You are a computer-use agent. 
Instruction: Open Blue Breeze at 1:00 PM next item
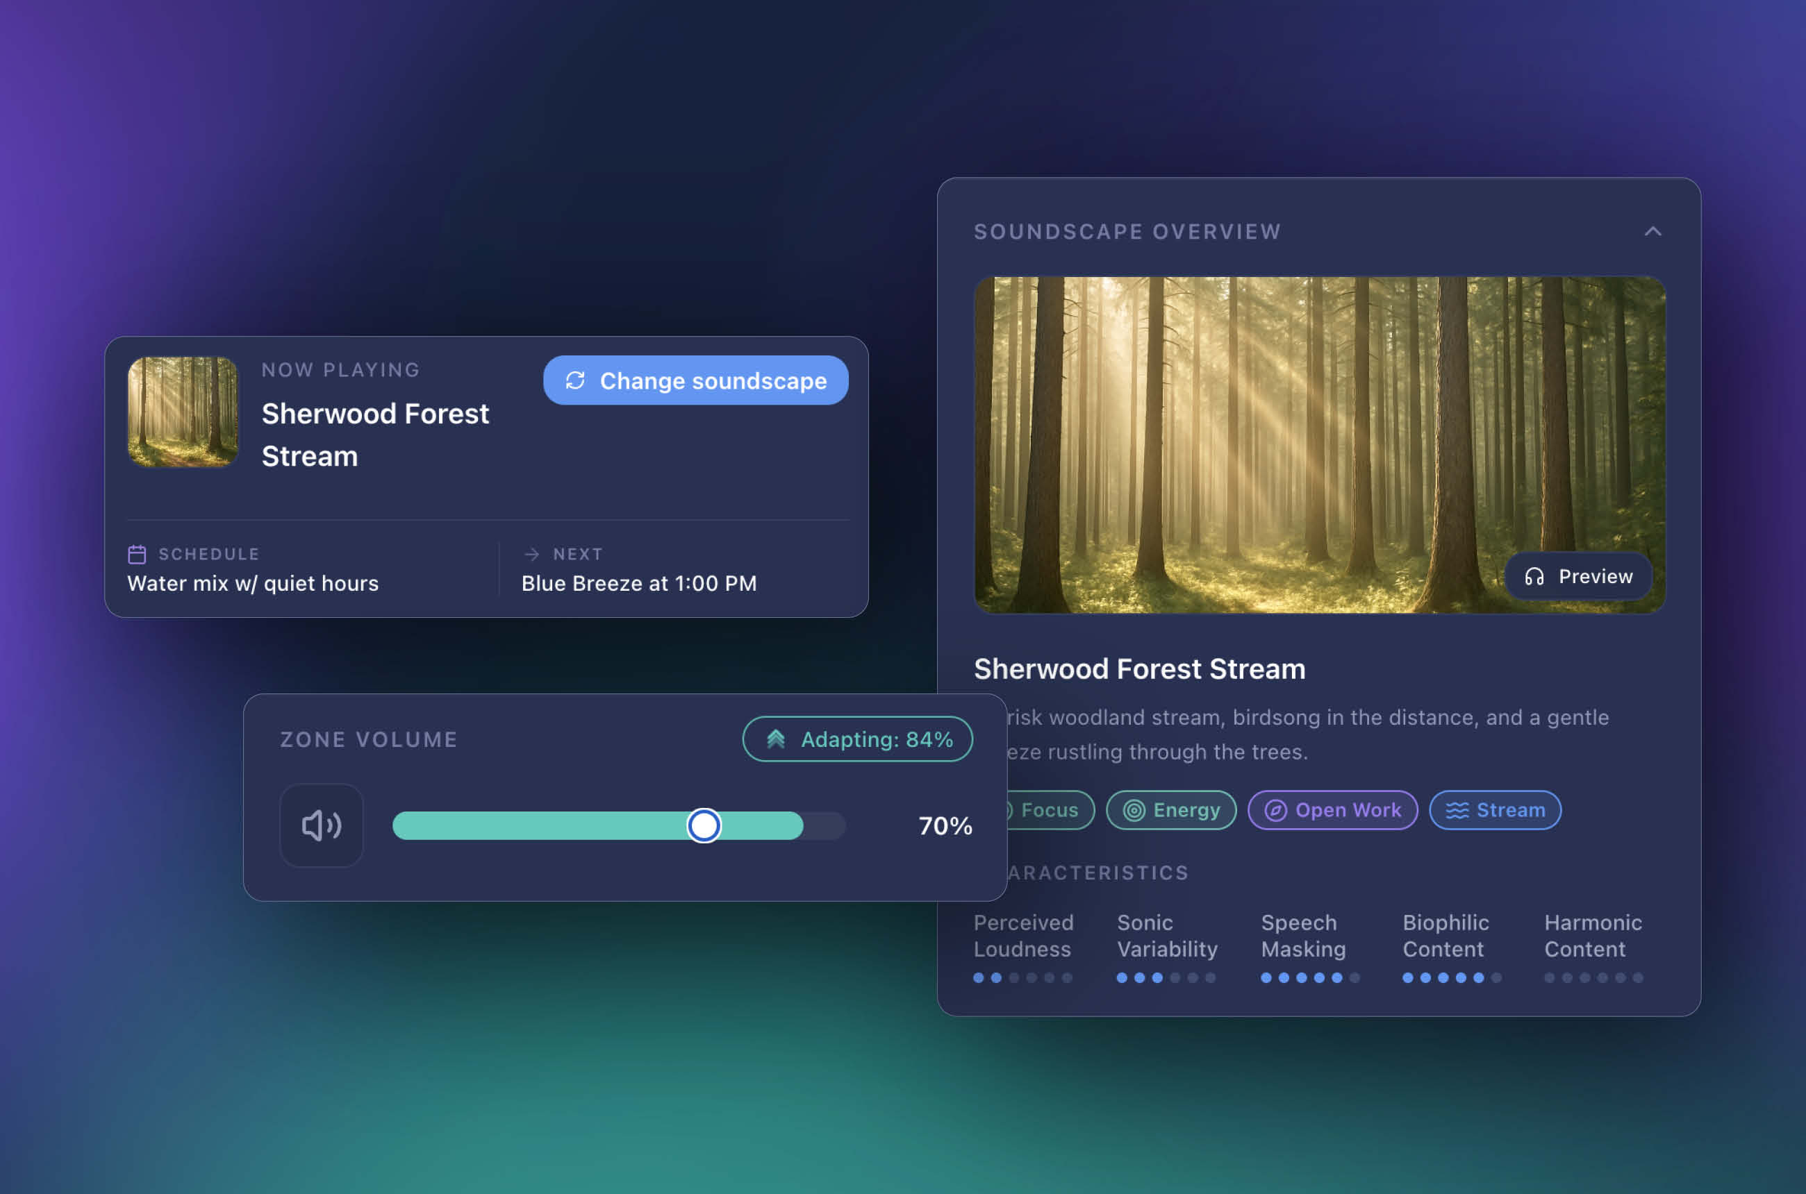point(638,583)
